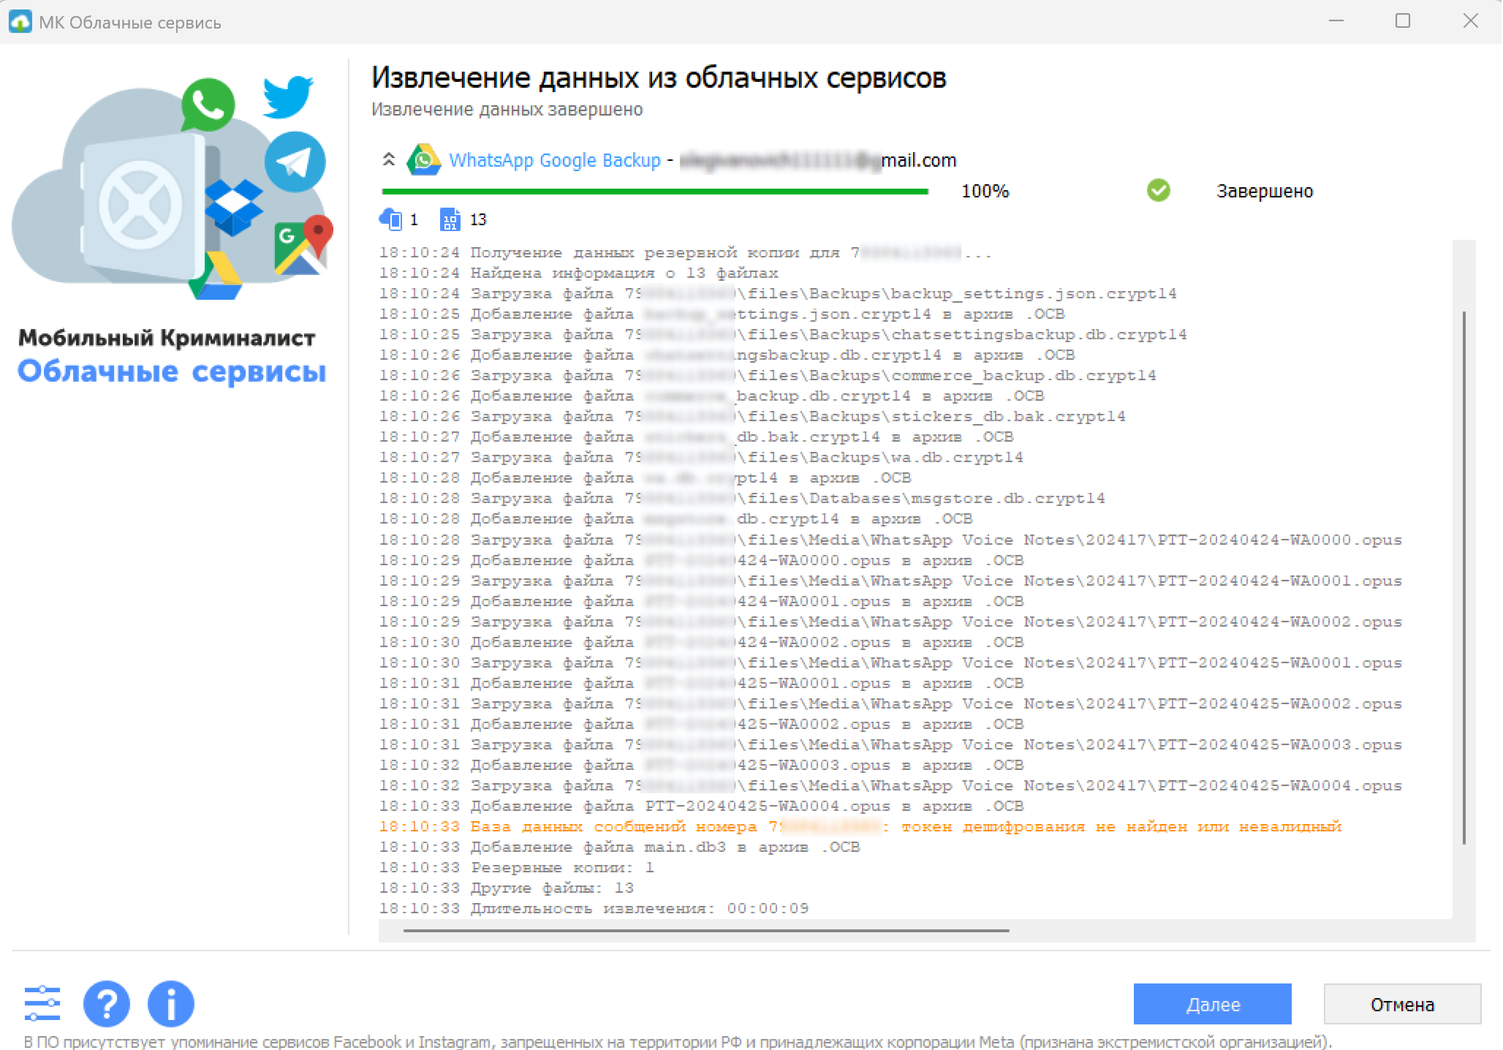Click the Отмена button
Viewport: 1503px width, 1050px height.
pyautogui.click(x=1403, y=1004)
